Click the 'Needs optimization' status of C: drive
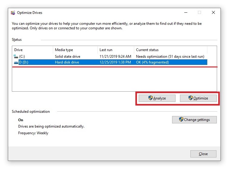 click(170, 57)
